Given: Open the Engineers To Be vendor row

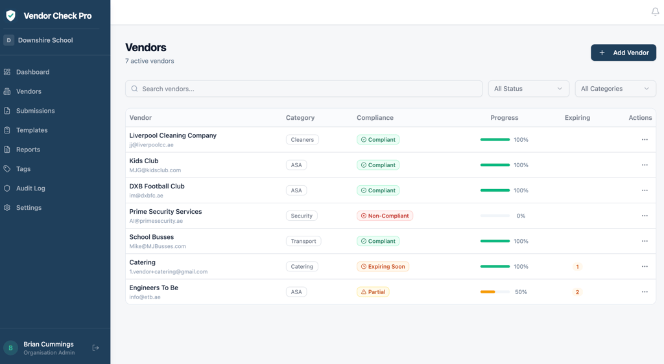Looking at the screenshot, I should click(154, 288).
